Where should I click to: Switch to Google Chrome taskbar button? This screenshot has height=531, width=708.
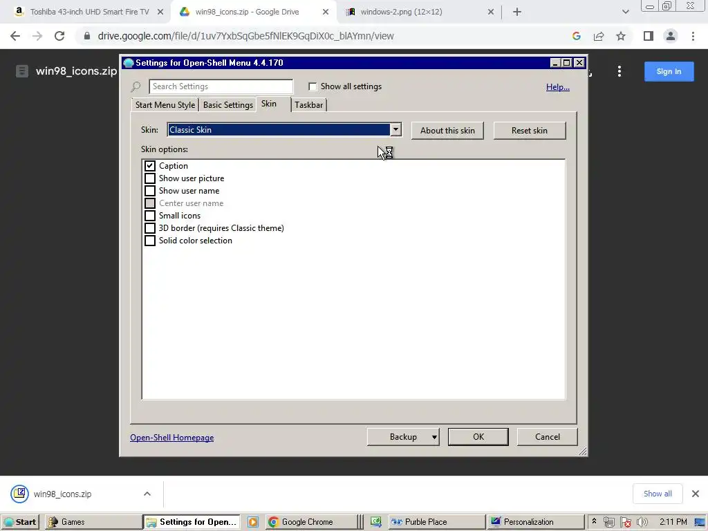tap(312, 522)
